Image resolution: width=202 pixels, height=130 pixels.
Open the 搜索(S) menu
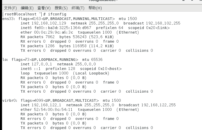pos(61,8)
